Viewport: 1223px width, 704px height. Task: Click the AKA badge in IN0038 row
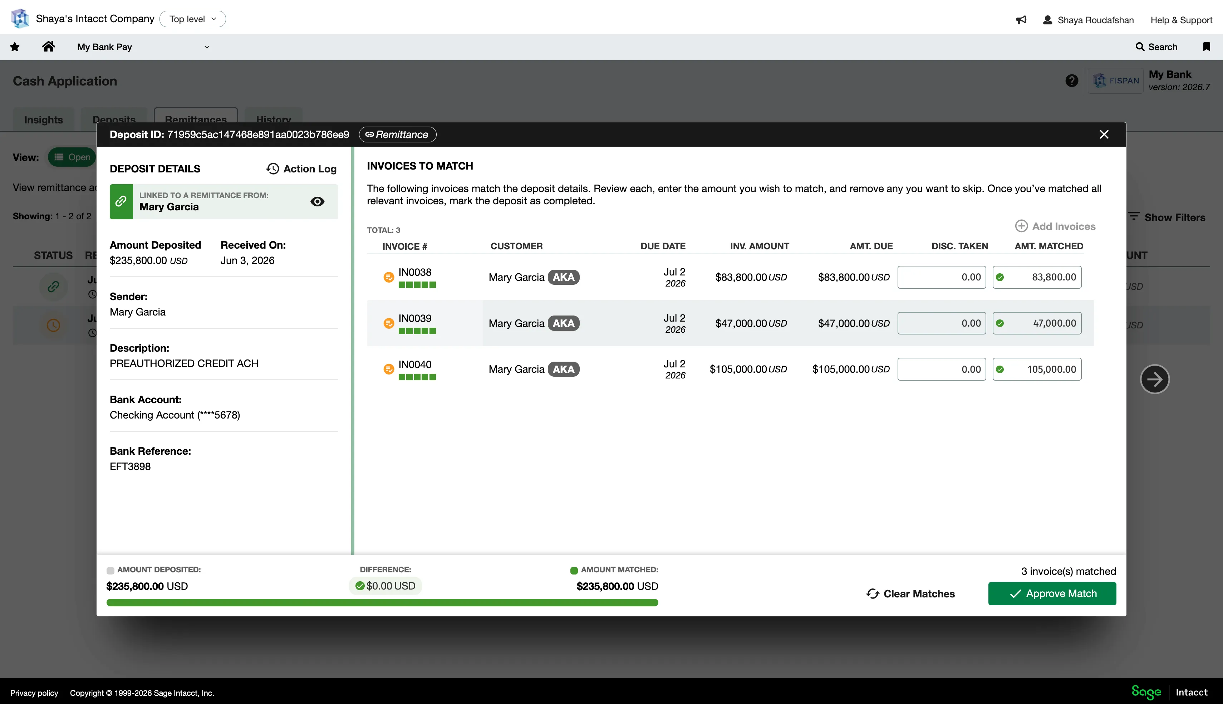pos(564,277)
